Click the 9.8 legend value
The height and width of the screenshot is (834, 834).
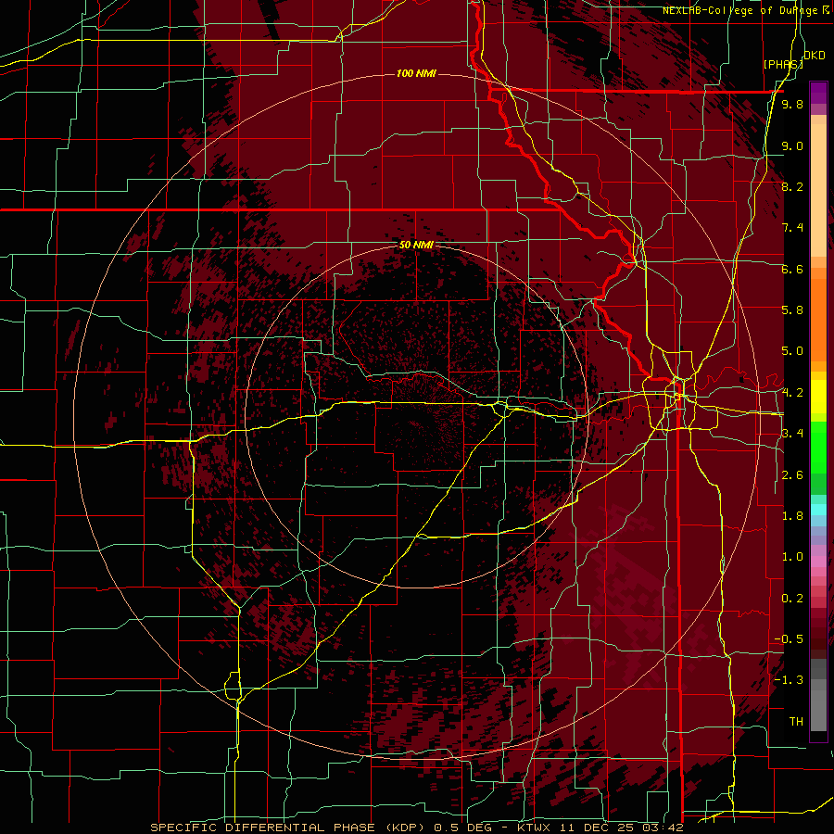pos(792,105)
